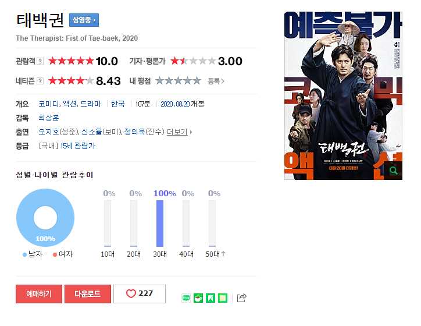Set my rating on the grey stars
The height and width of the screenshot is (326, 421).
click(178, 80)
